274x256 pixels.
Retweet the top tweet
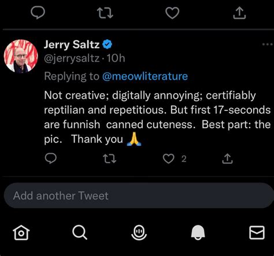pos(105,13)
